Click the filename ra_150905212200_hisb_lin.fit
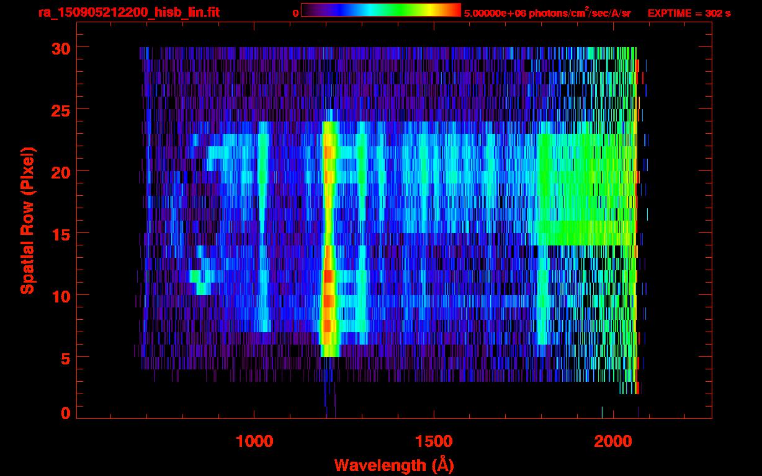This screenshot has width=762, height=476. point(128,12)
